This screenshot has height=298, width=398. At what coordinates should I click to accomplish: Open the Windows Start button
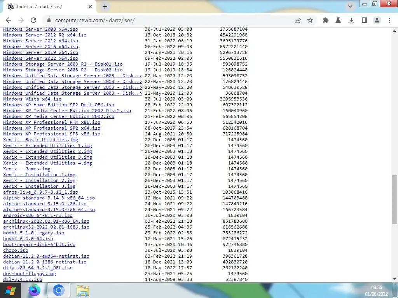[10, 290]
